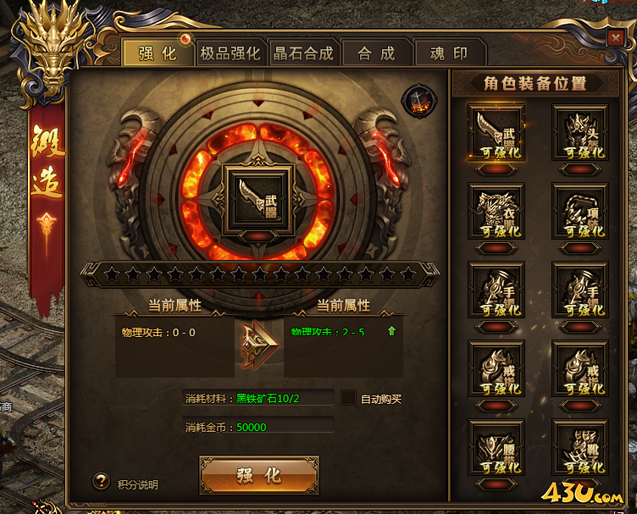Open the 魂印 tab

[x=449, y=53]
